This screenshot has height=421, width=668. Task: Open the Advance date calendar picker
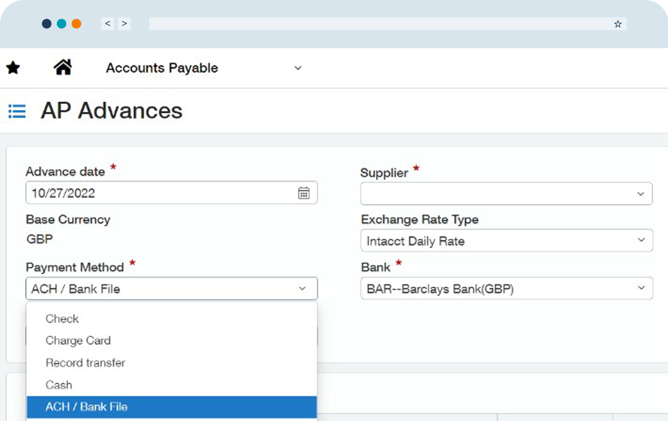(304, 193)
